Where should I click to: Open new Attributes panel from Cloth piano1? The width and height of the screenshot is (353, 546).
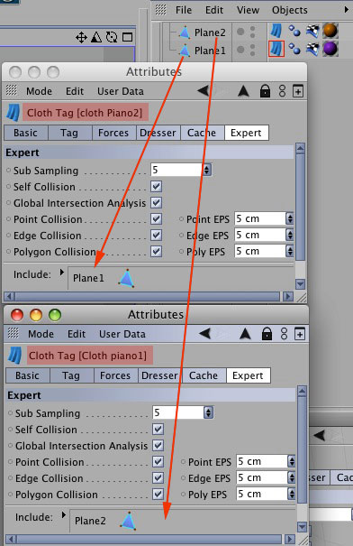[x=300, y=334]
